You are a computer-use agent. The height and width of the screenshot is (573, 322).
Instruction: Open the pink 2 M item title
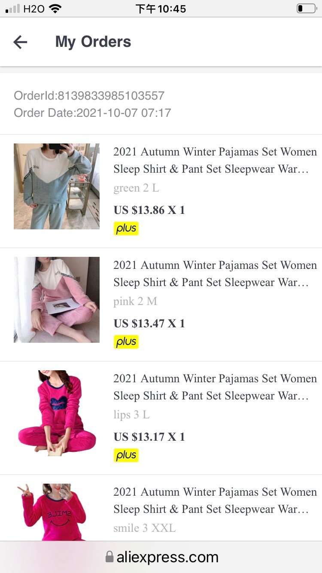[215, 274]
